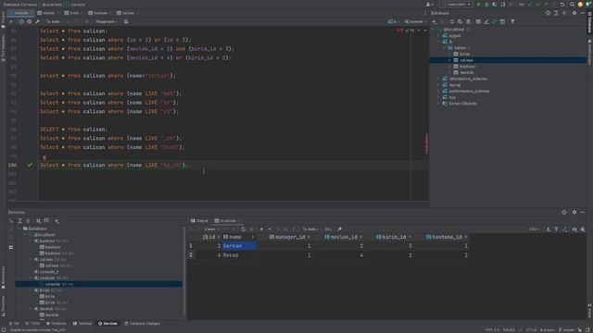Expand all in the Database panel header
Screen dimensions: 593x333
[x=556, y=13]
